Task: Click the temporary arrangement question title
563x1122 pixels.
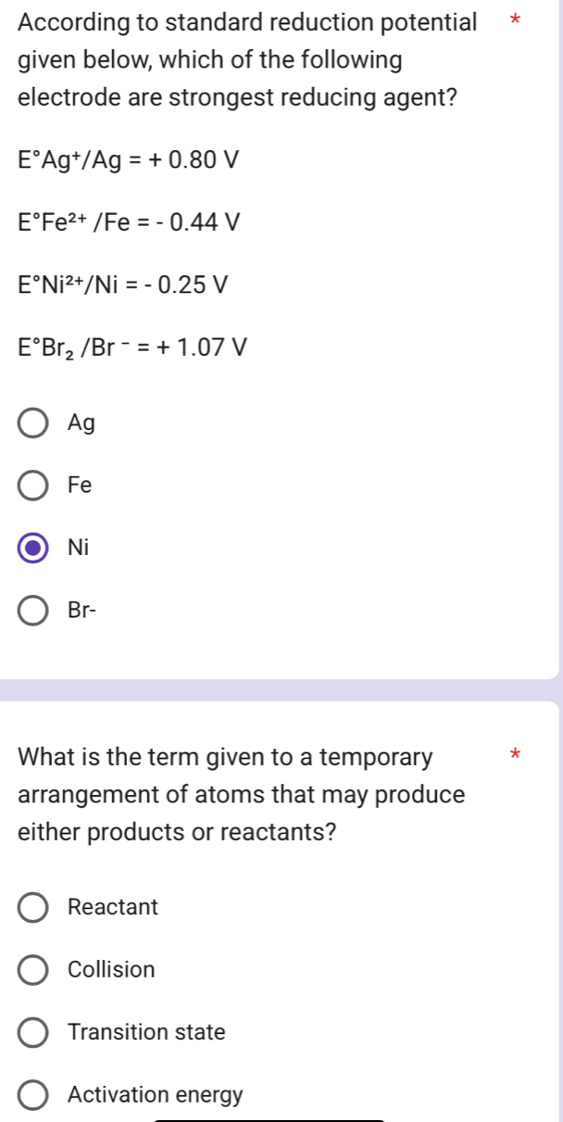Action: pyautogui.click(x=231, y=794)
